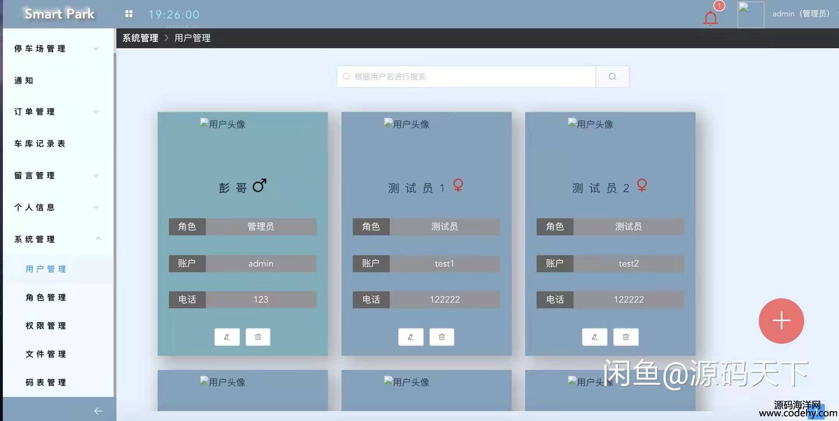Expand the 留言管理 menu chevron
The width and height of the screenshot is (839, 421).
(96, 175)
